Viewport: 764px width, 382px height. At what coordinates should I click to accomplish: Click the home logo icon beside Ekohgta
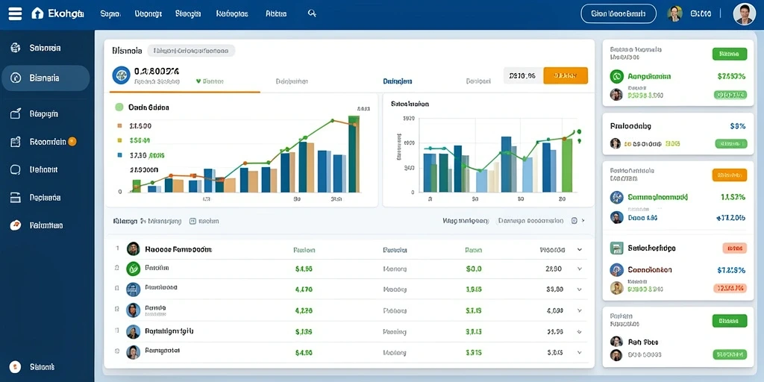click(37, 13)
